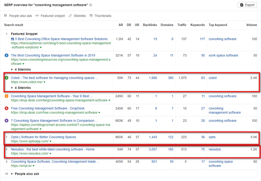
Task: Open the optixapp.com URL dropdown arrow
Action: 51,141
